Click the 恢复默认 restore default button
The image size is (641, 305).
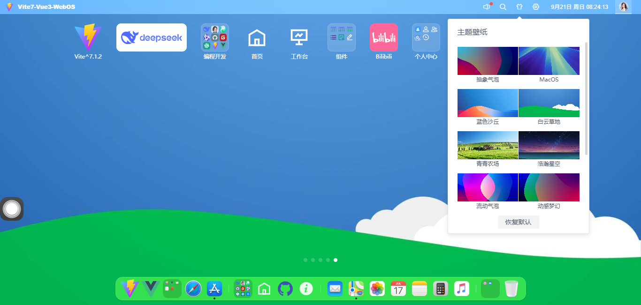[518, 222]
